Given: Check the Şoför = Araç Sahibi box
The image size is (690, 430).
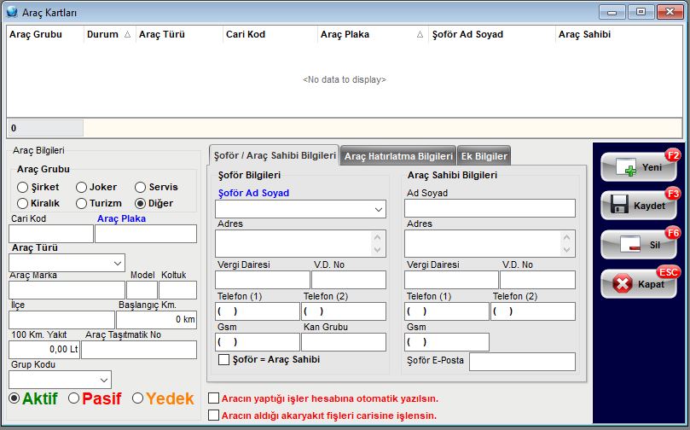Looking at the screenshot, I should pos(223,359).
